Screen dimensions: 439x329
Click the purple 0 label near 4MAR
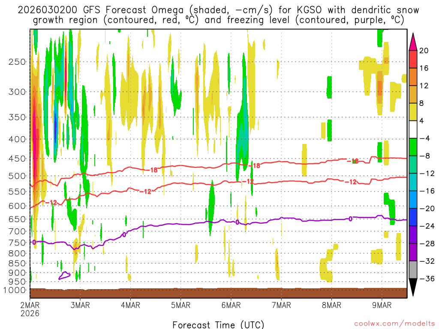[x=124, y=234]
